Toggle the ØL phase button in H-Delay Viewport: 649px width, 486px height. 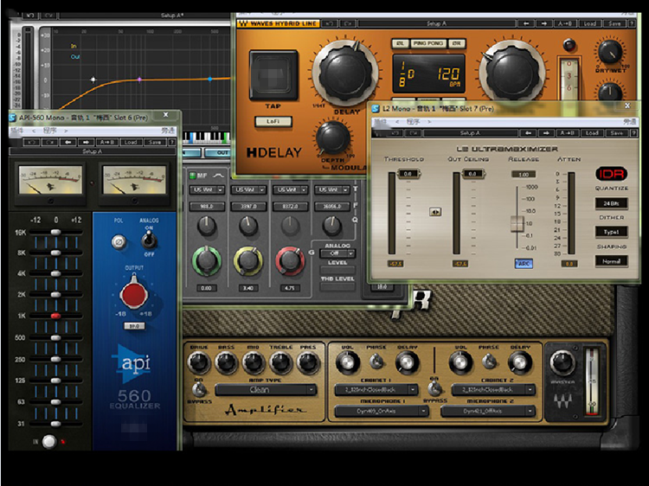(x=401, y=43)
